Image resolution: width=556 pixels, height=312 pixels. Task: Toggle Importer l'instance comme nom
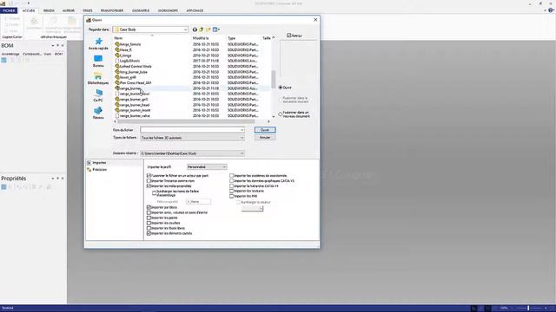(x=149, y=181)
